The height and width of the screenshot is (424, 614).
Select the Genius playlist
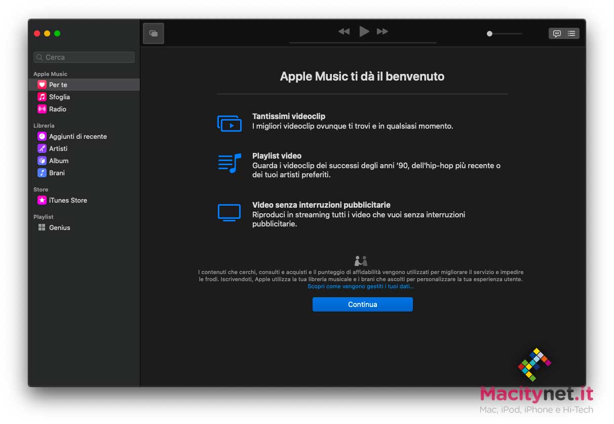coord(84,227)
